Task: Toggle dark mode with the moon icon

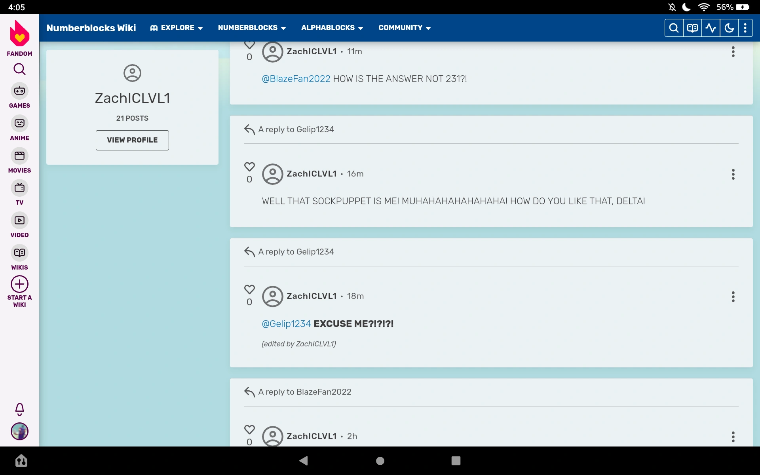Action: [x=730, y=28]
